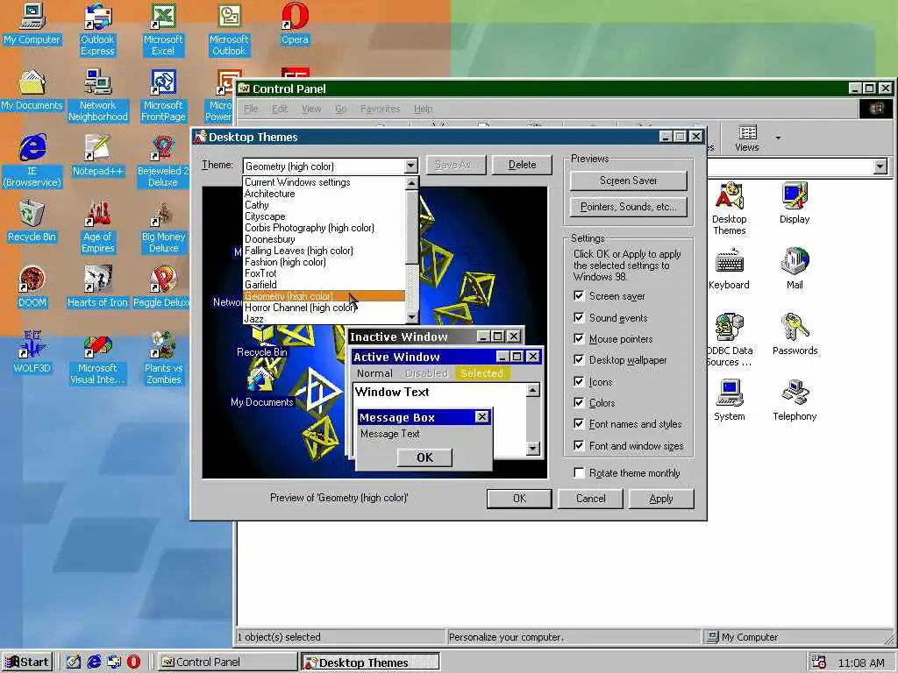Select the Telephony icon in Control Panel

click(x=795, y=400)
